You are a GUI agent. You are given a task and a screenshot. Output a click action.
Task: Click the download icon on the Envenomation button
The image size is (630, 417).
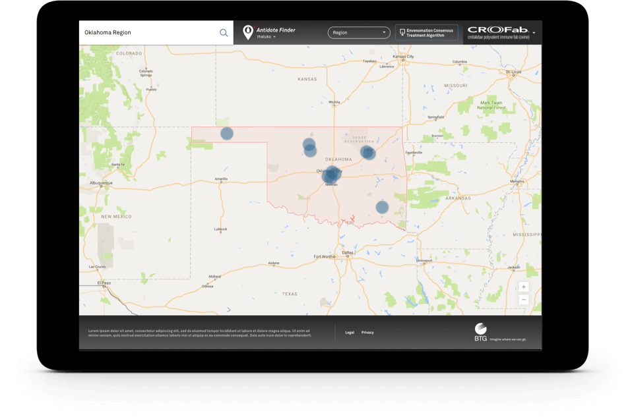pyautogui.click(x=402, y=32)
